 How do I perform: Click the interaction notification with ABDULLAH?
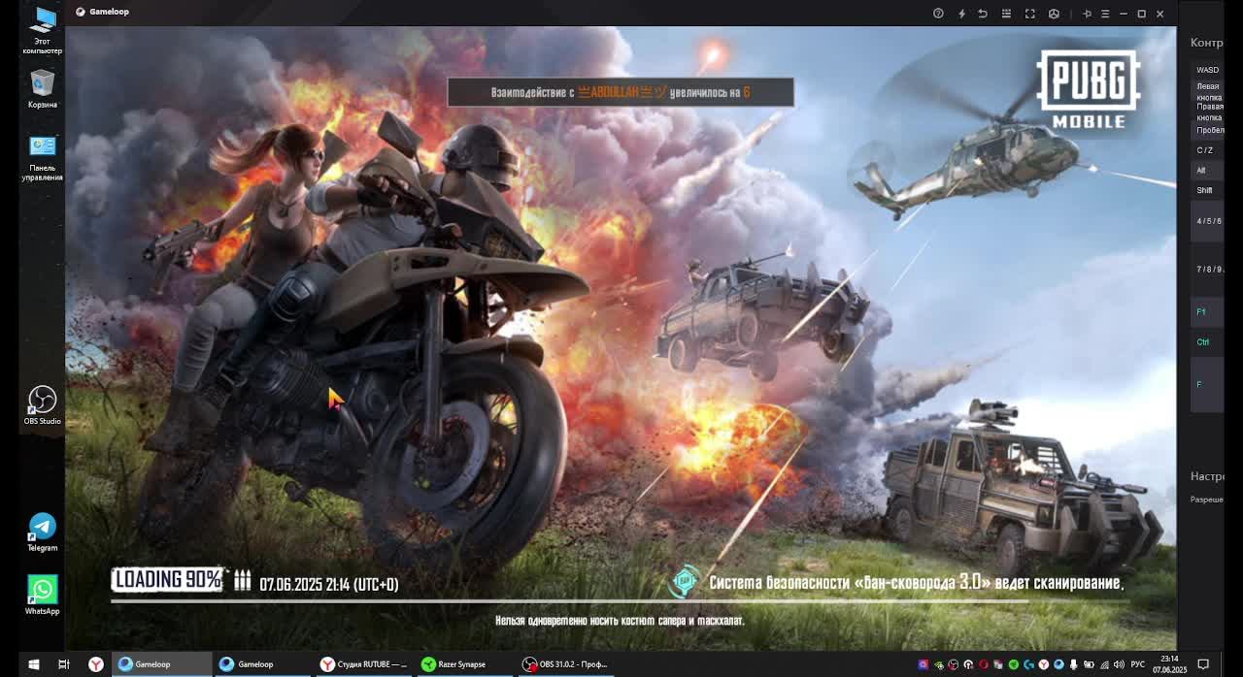pyautogui.click(x=621, y=92)
